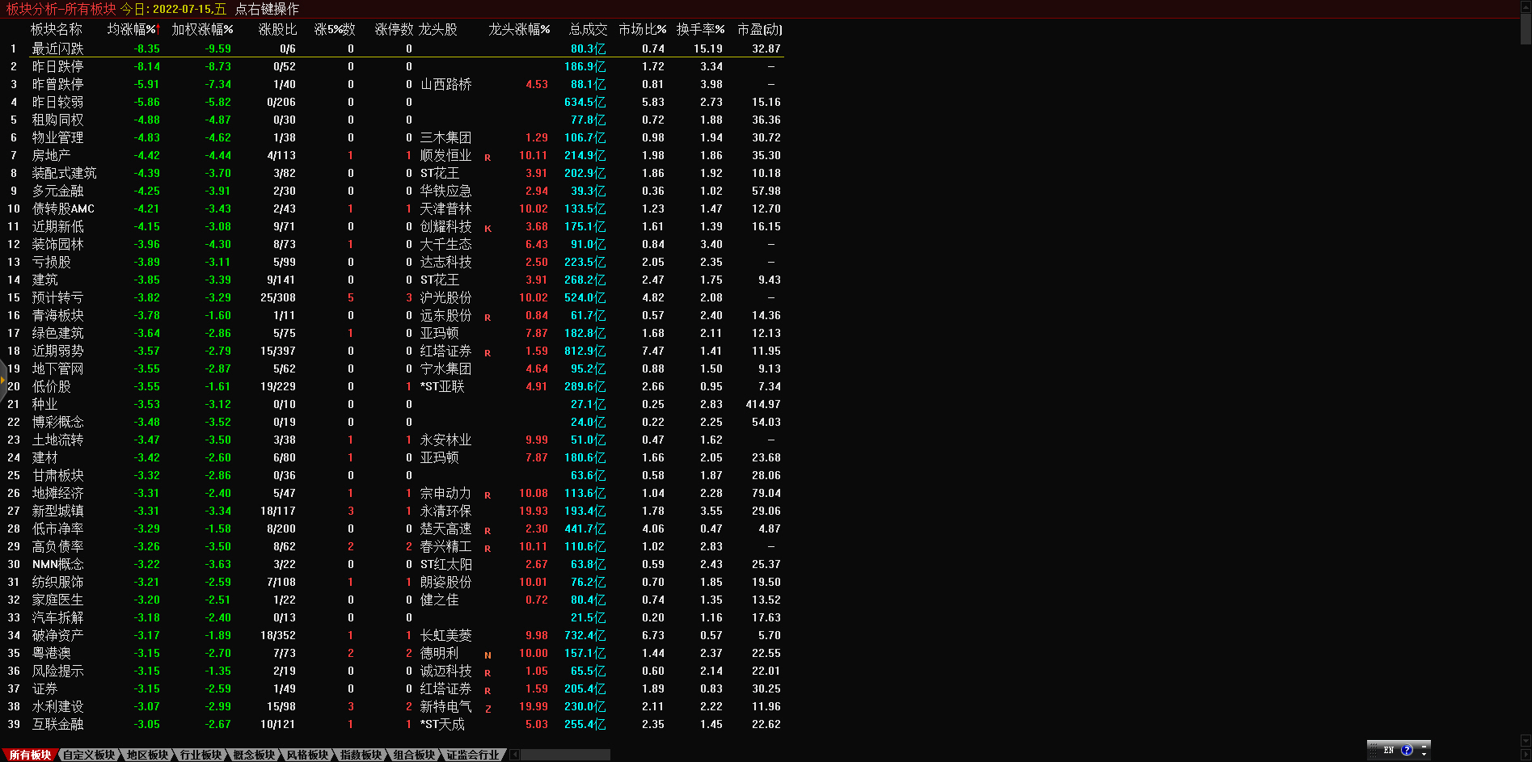
Task: Sort by 均涨幅% column header
Action: click(x=133, y=29)
